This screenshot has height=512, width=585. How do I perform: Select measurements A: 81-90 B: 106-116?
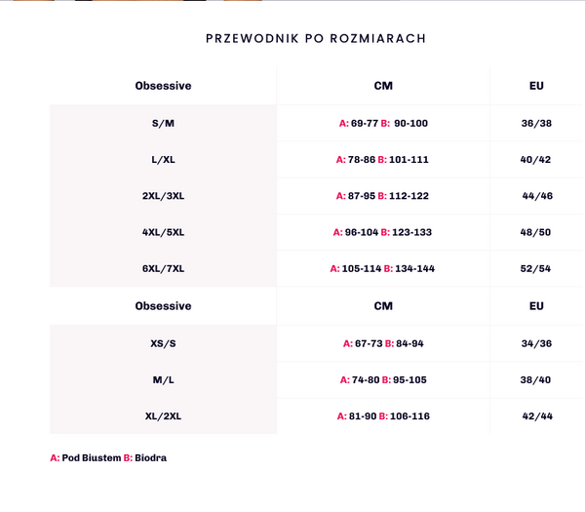(x=383, y=416)
